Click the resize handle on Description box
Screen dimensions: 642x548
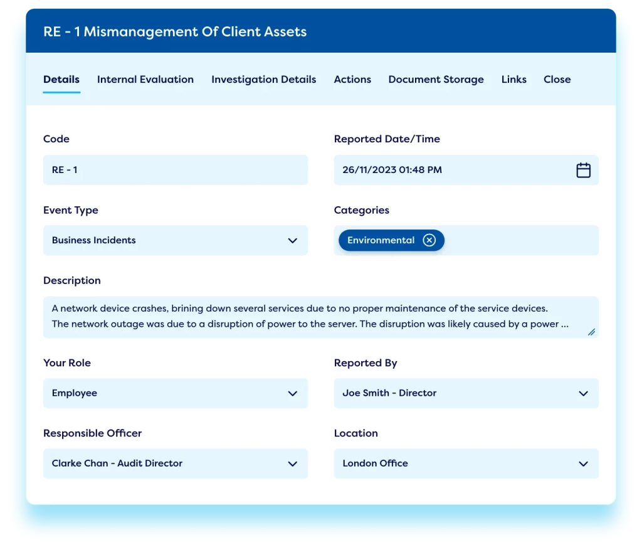coord(590,333)
